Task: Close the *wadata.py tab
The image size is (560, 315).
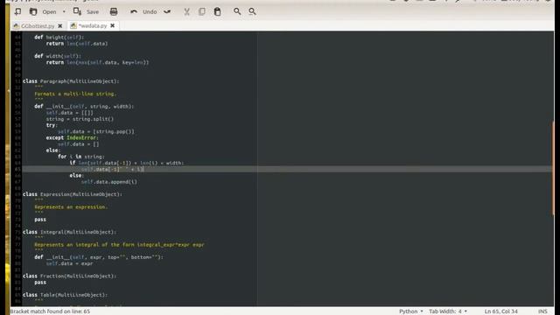Action: [113, 25]
